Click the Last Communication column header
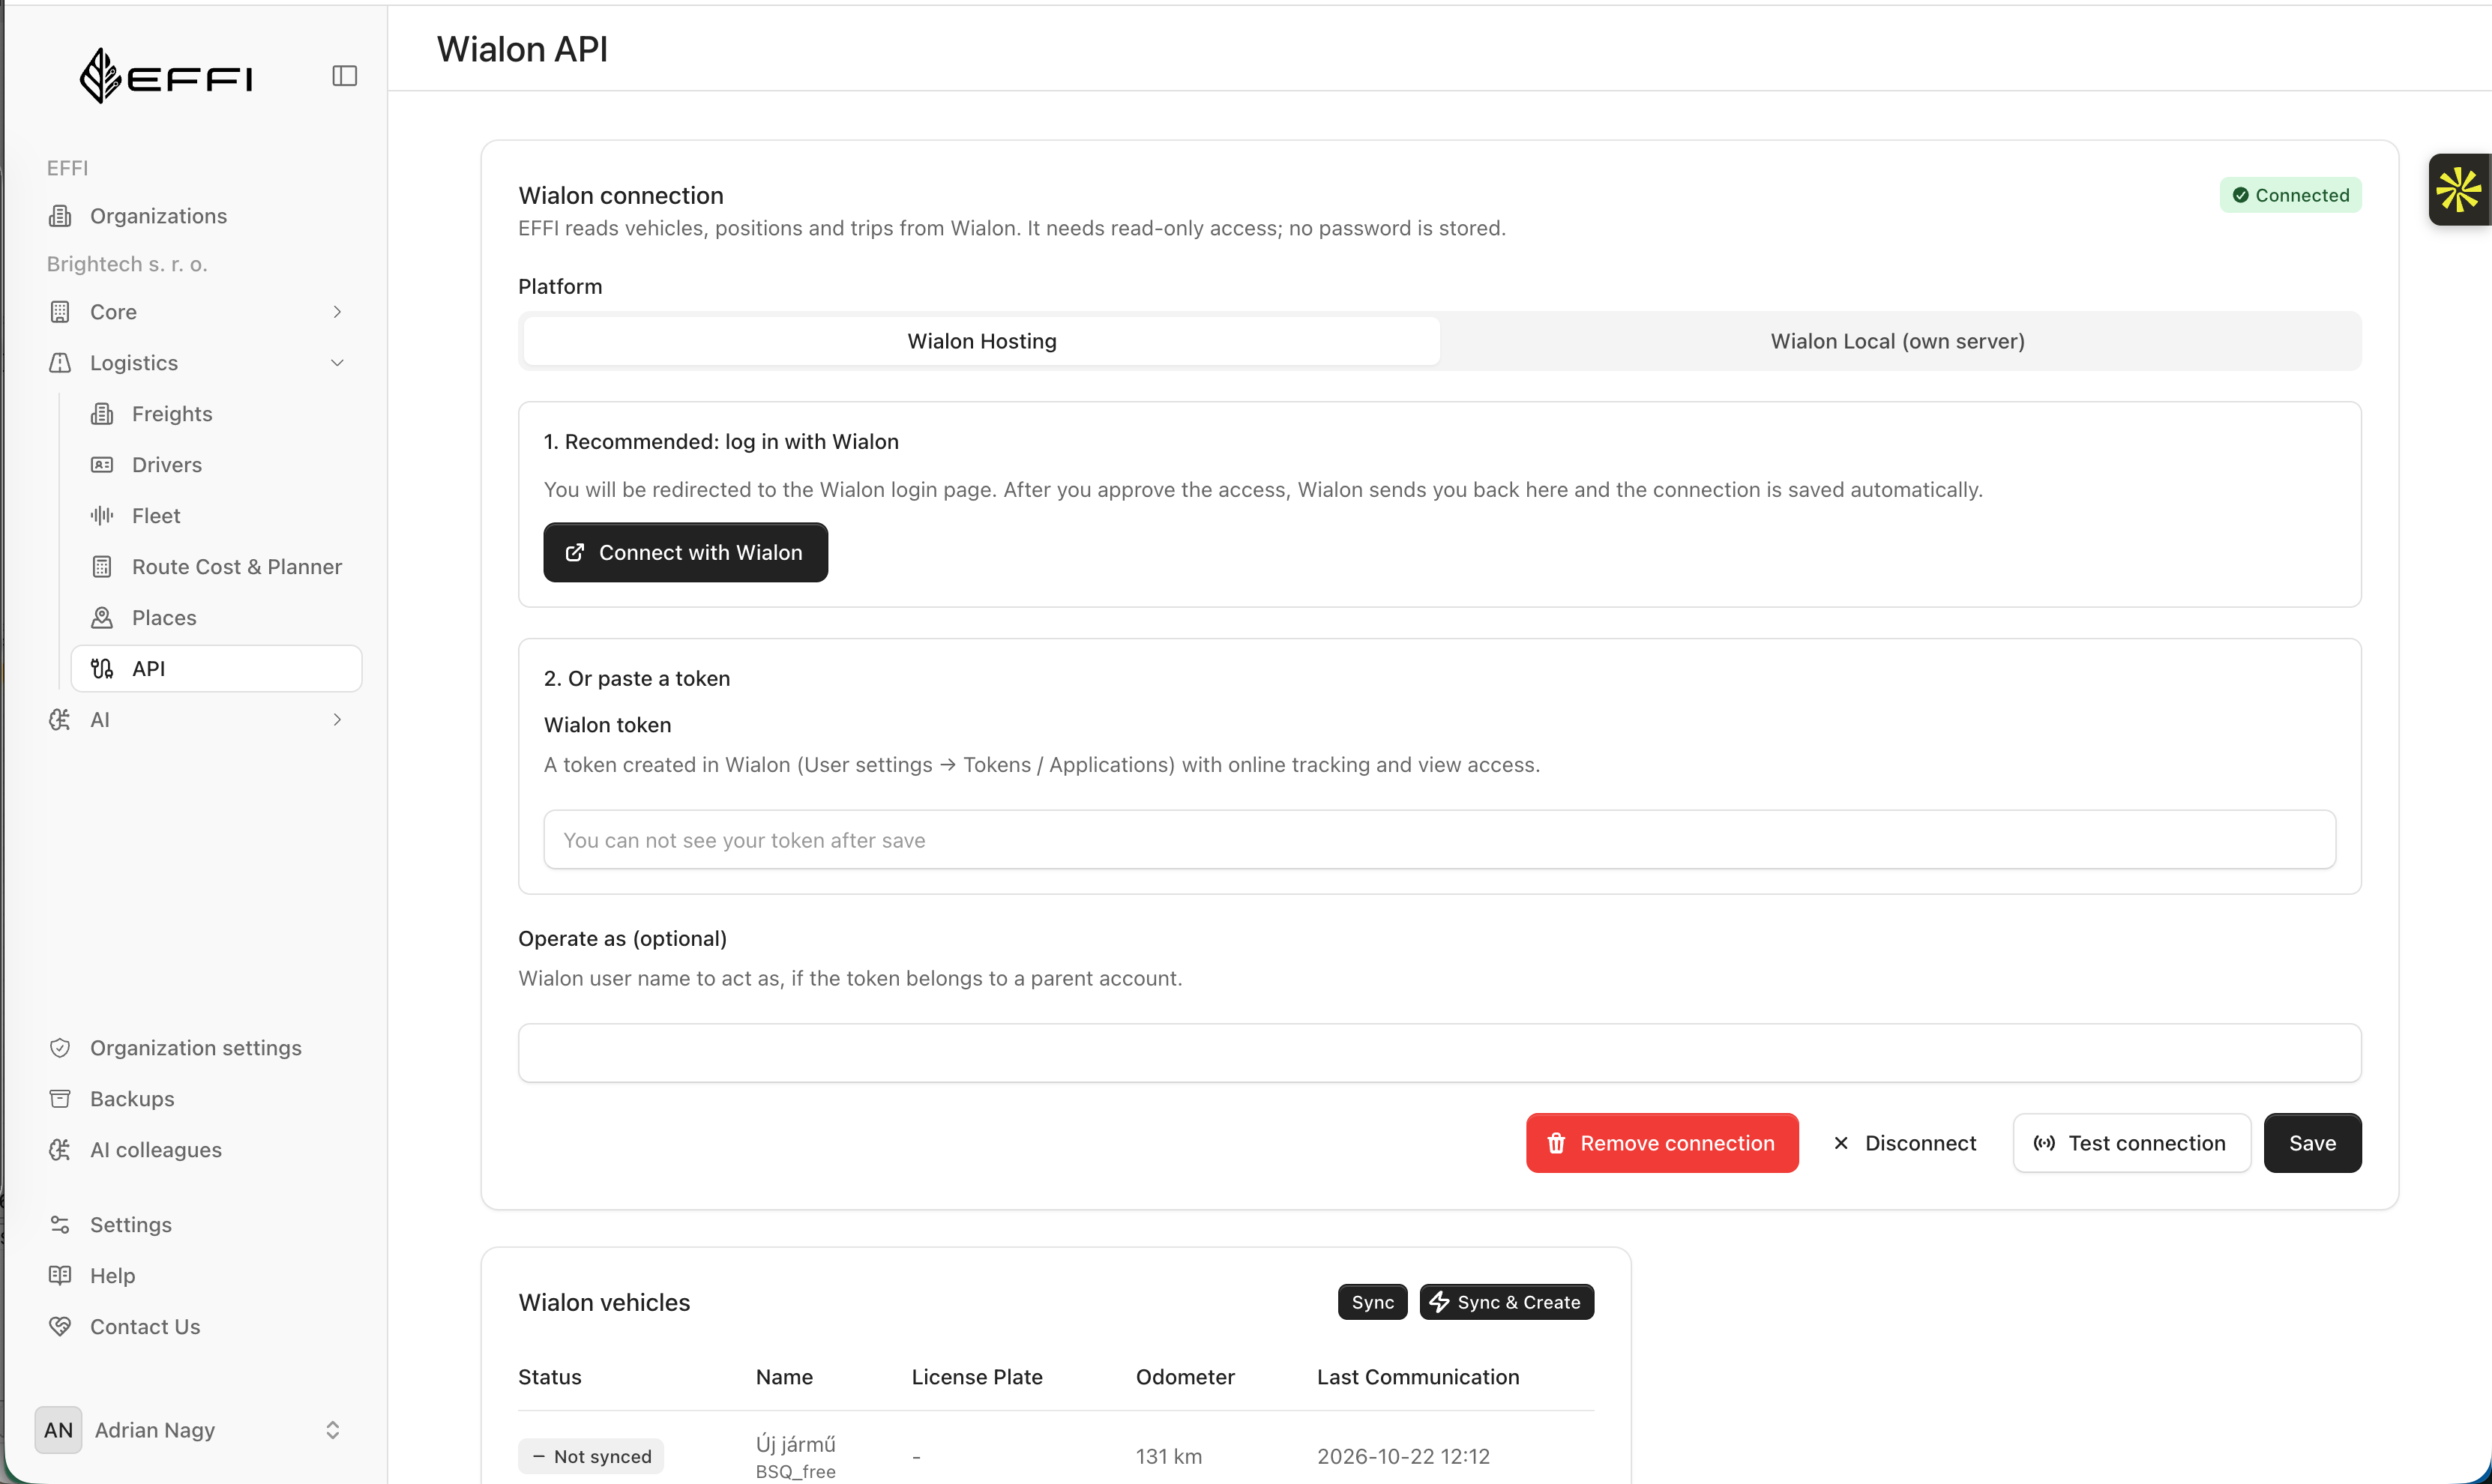The height and width of the screenshot is (1484, 2492). [x=1418, y=1377]
